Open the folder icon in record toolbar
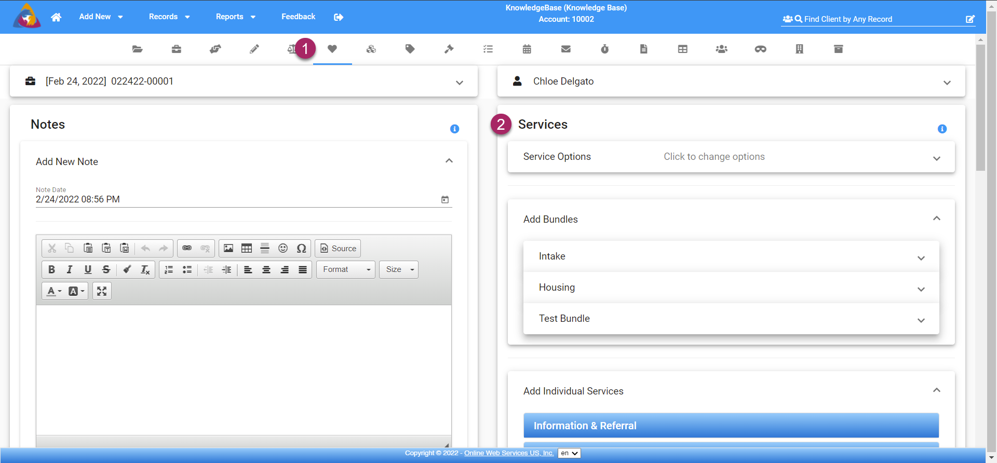The image size is (997, 463). 137,49
